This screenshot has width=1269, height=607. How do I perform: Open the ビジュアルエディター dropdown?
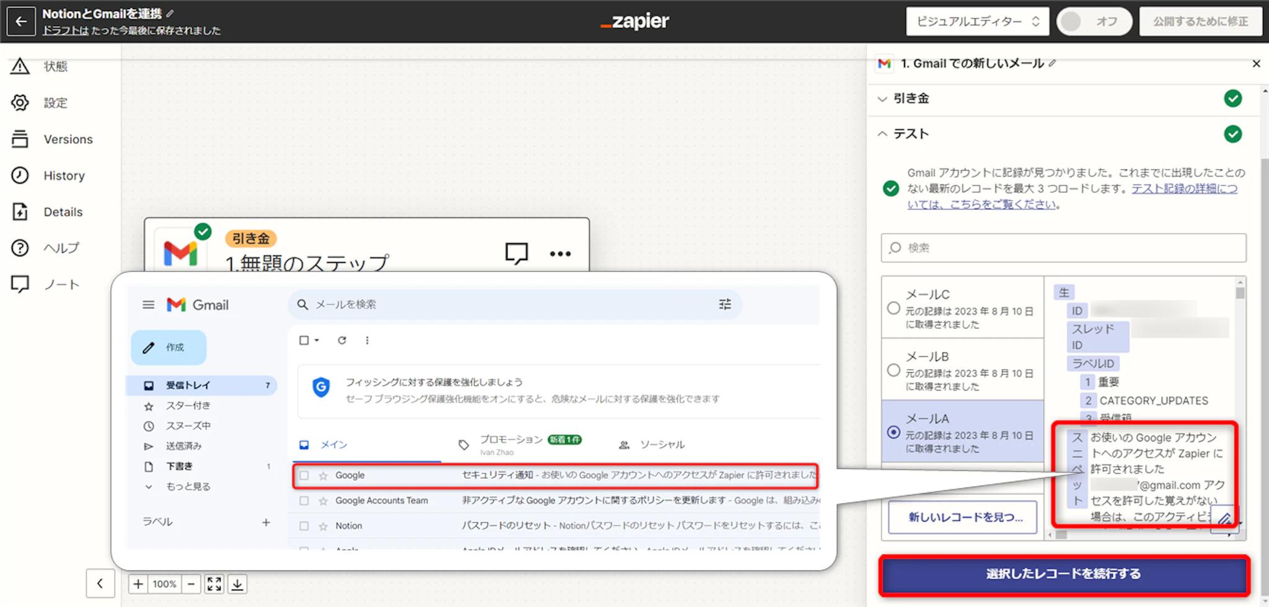[x=977, y=22]
